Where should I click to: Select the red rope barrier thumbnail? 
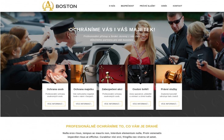[x=112, y=74]
